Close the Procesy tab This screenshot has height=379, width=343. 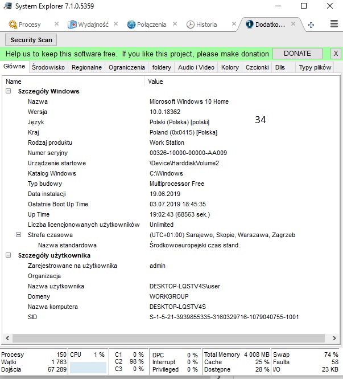[x=56, y=24]
